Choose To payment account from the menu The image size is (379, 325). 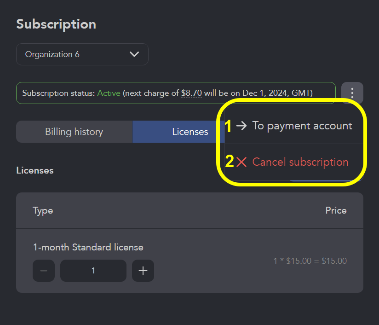302,126
